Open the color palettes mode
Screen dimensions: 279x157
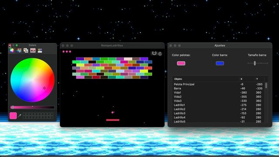[26, 51]
